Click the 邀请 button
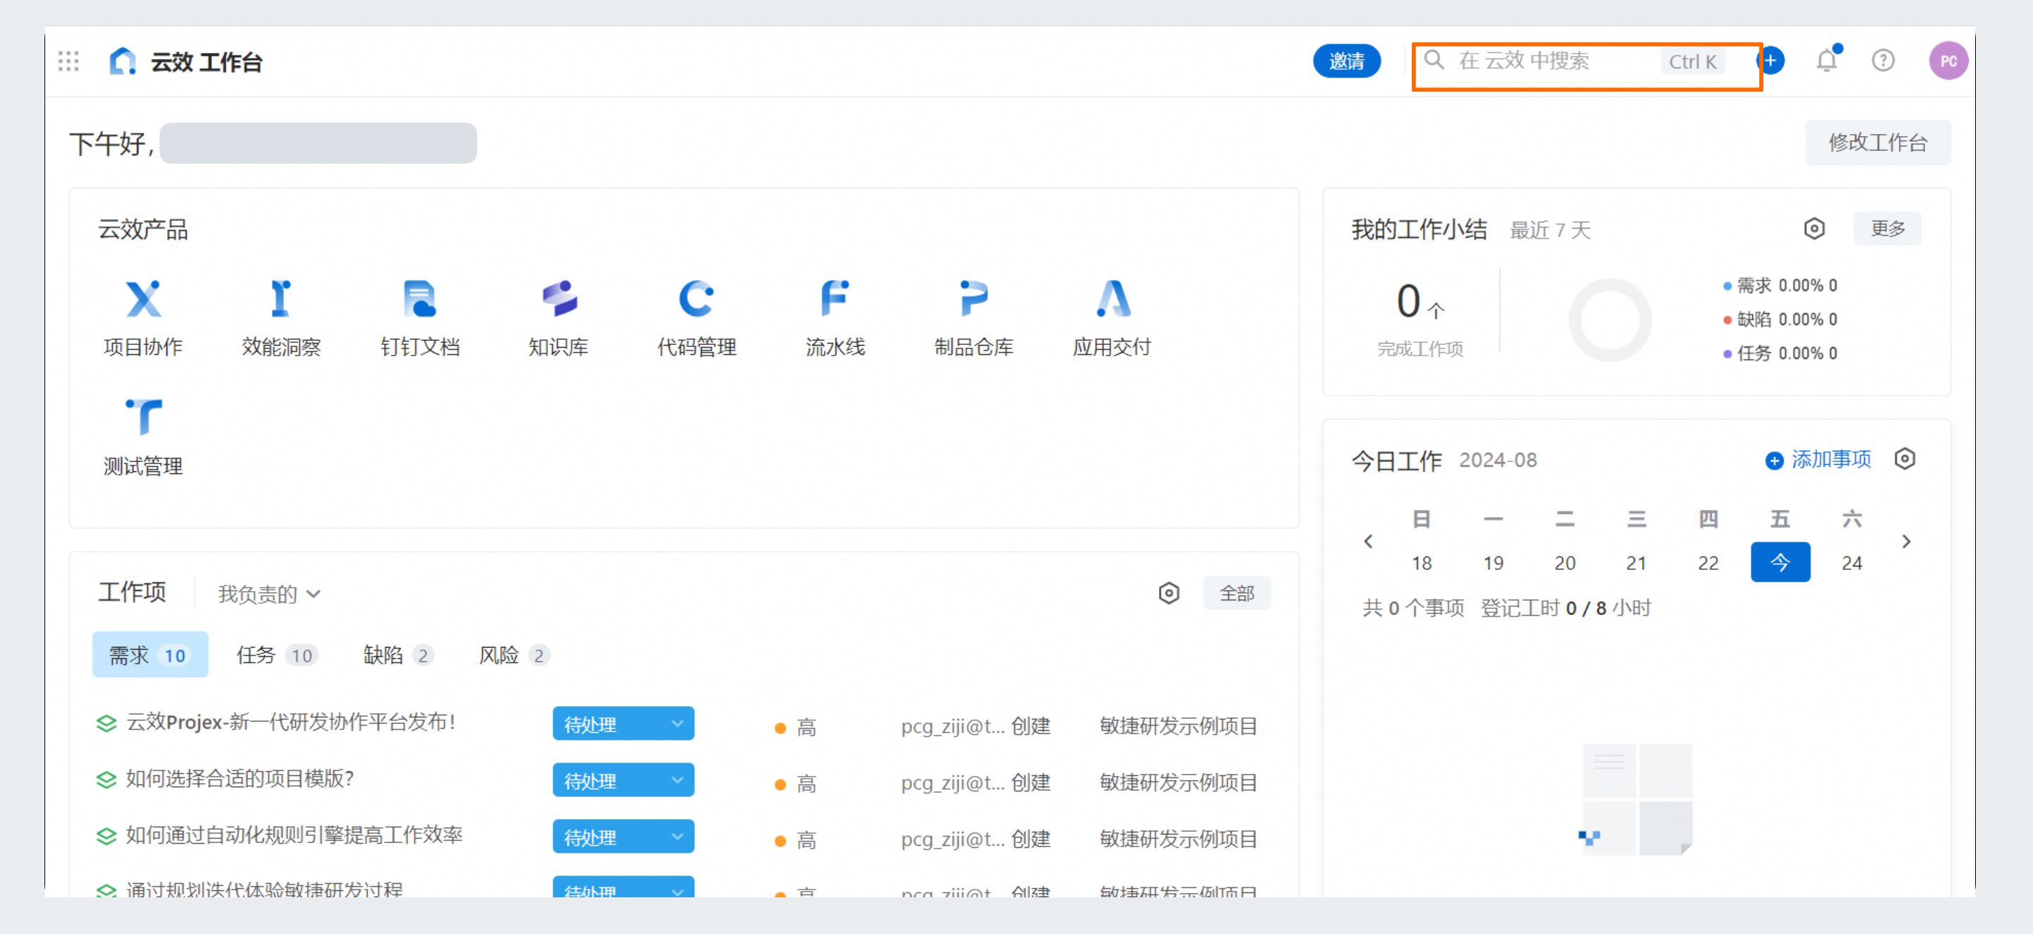The image size is (2033, 934). (x=1346, y=61)
